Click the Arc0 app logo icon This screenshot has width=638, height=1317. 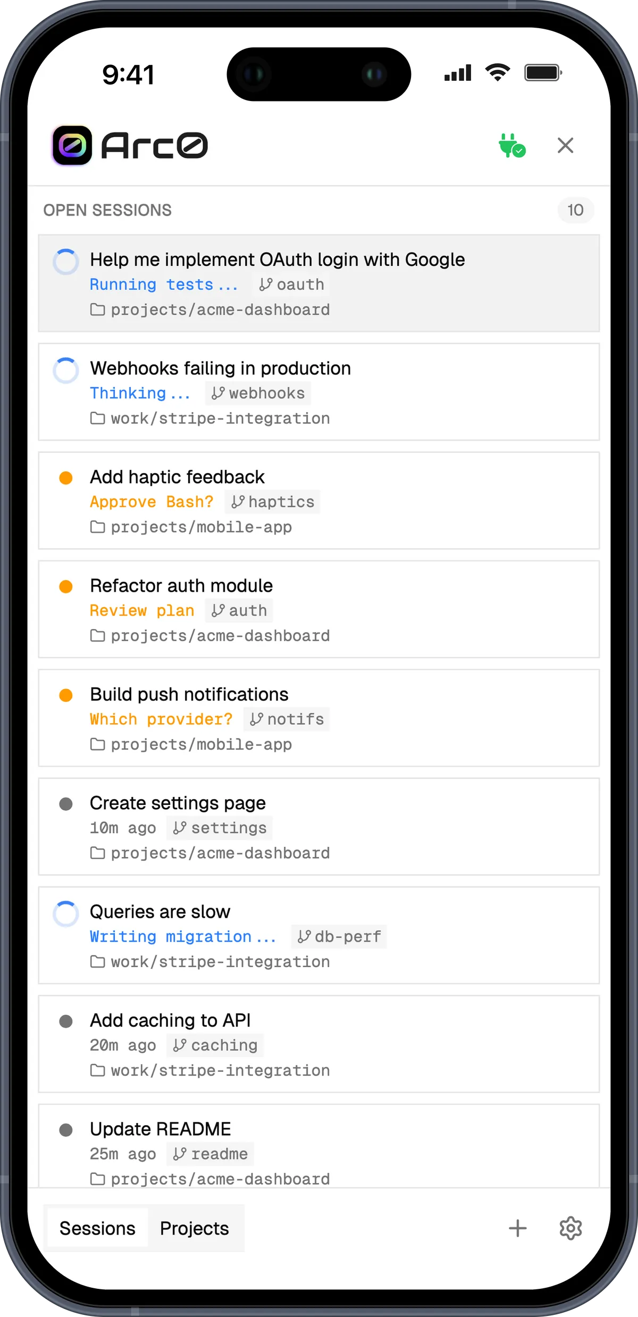coord(72,146)
